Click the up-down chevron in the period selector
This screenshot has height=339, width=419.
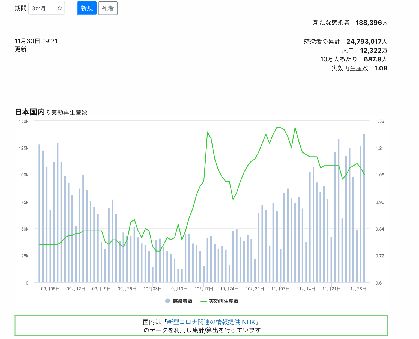point(60,8)
